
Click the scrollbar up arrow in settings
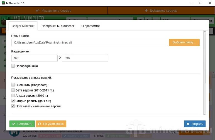coord(205,32)
